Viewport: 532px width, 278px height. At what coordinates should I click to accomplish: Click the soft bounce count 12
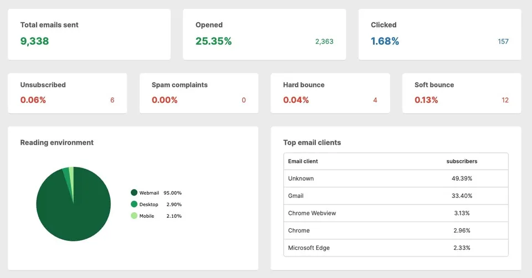505,100
